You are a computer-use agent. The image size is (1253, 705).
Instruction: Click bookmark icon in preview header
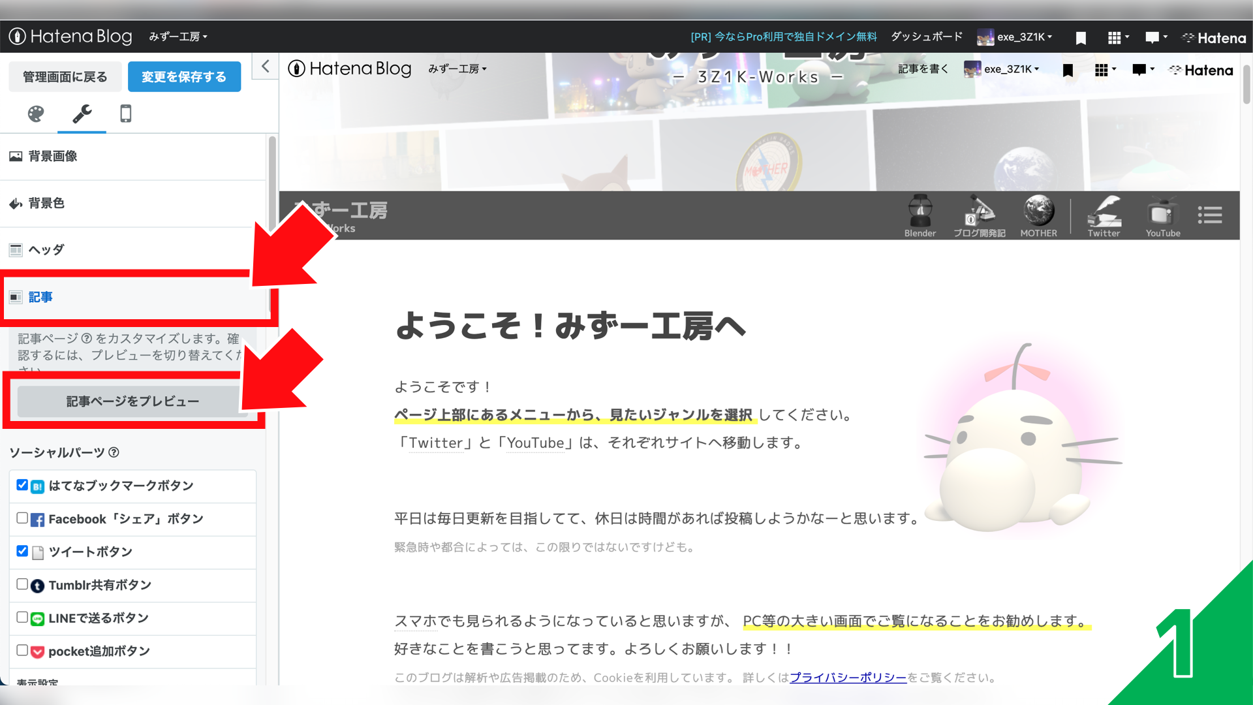[x=1068, y=70]
